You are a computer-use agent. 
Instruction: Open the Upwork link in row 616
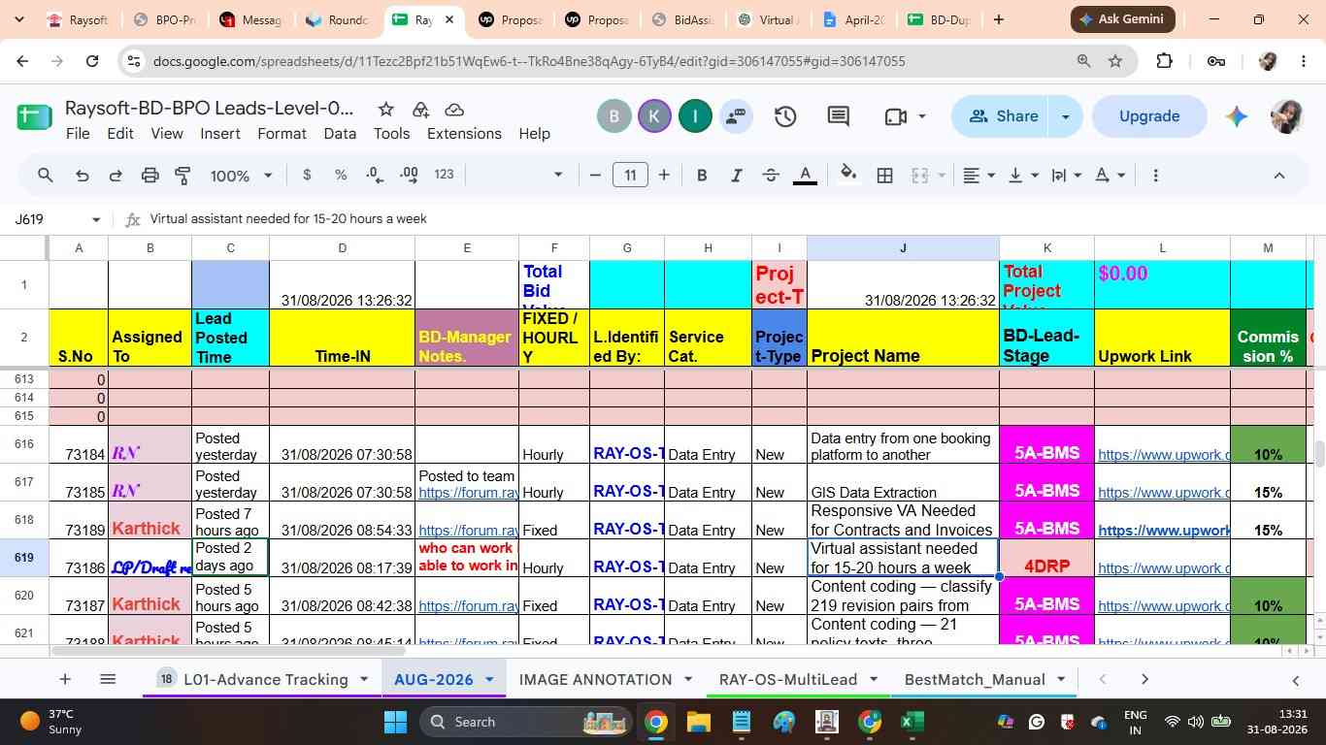coord(1163,454)
